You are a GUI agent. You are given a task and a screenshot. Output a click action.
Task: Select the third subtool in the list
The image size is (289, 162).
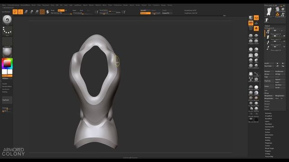268,42
